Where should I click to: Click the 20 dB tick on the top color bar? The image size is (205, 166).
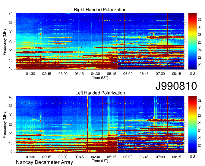[200, 65]
